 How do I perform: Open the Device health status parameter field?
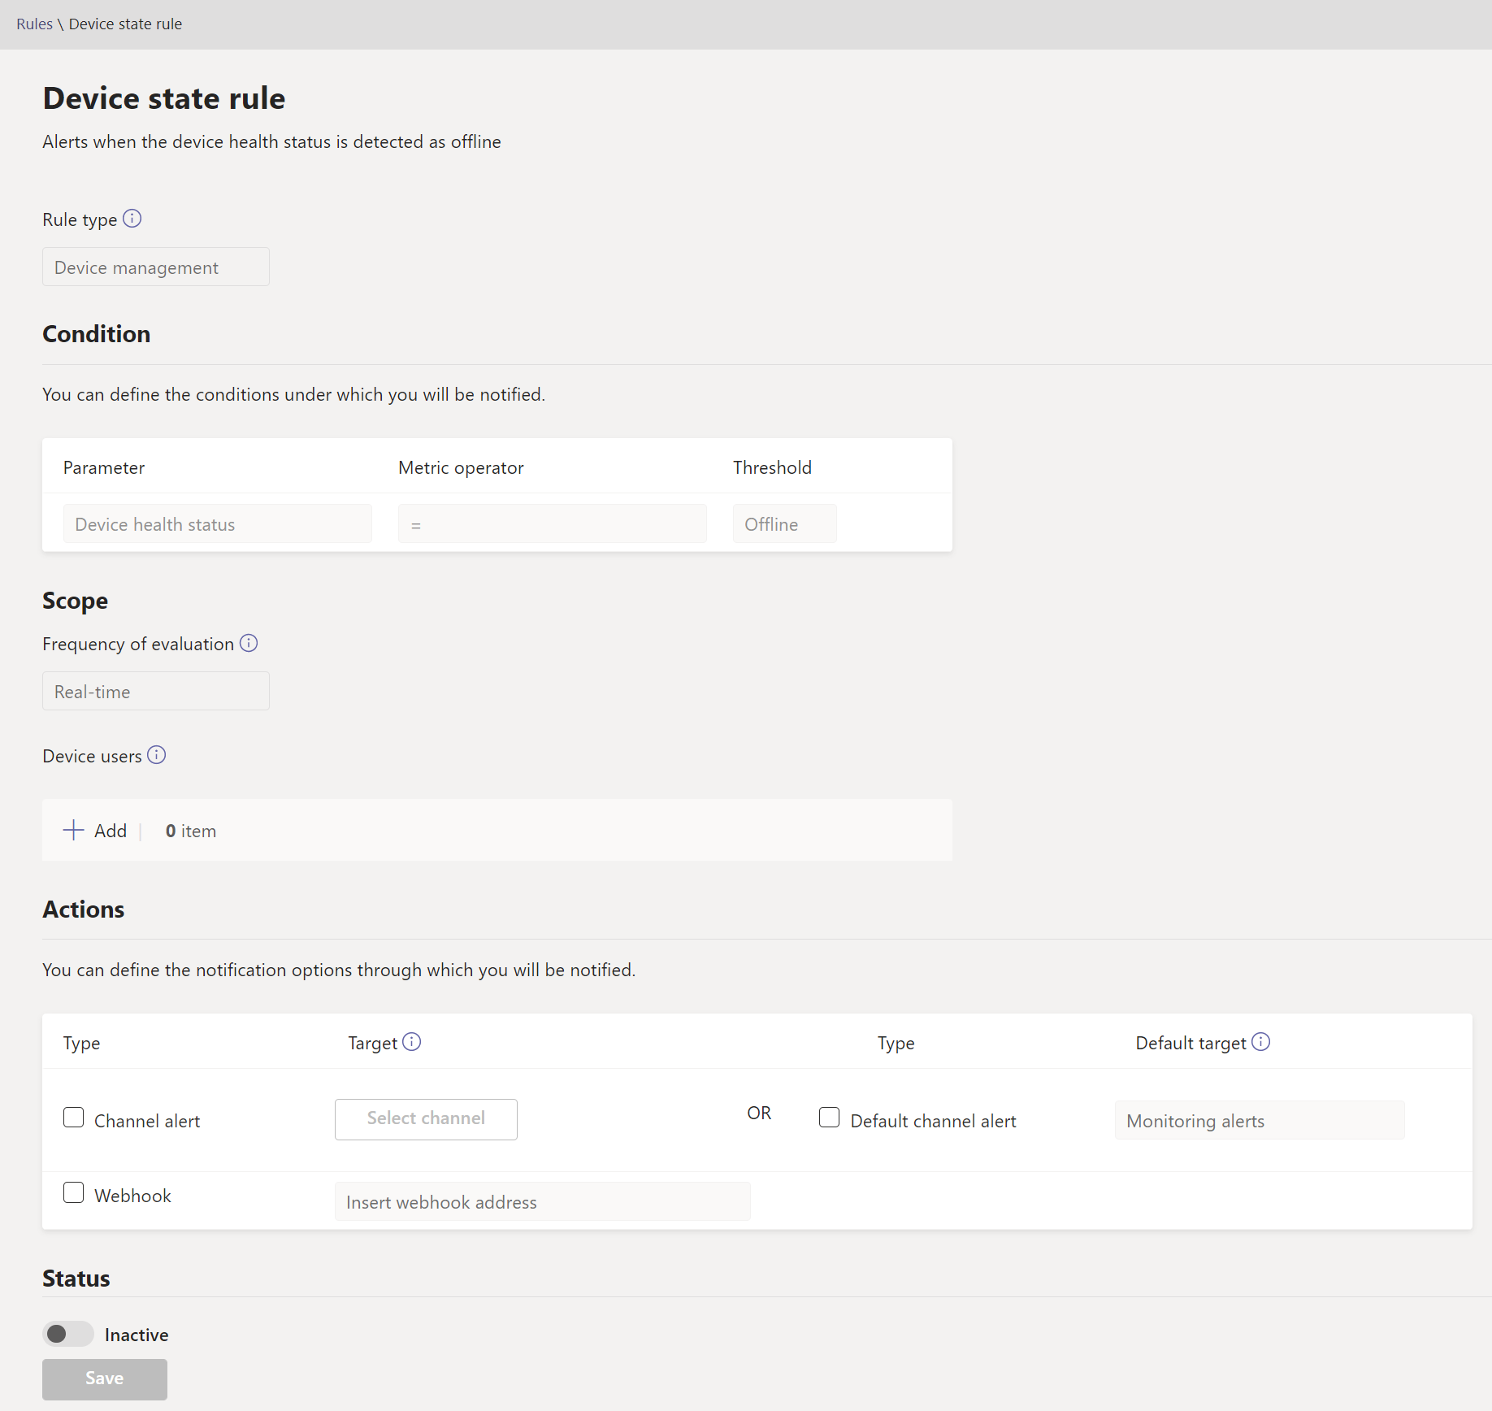(218, 523)
